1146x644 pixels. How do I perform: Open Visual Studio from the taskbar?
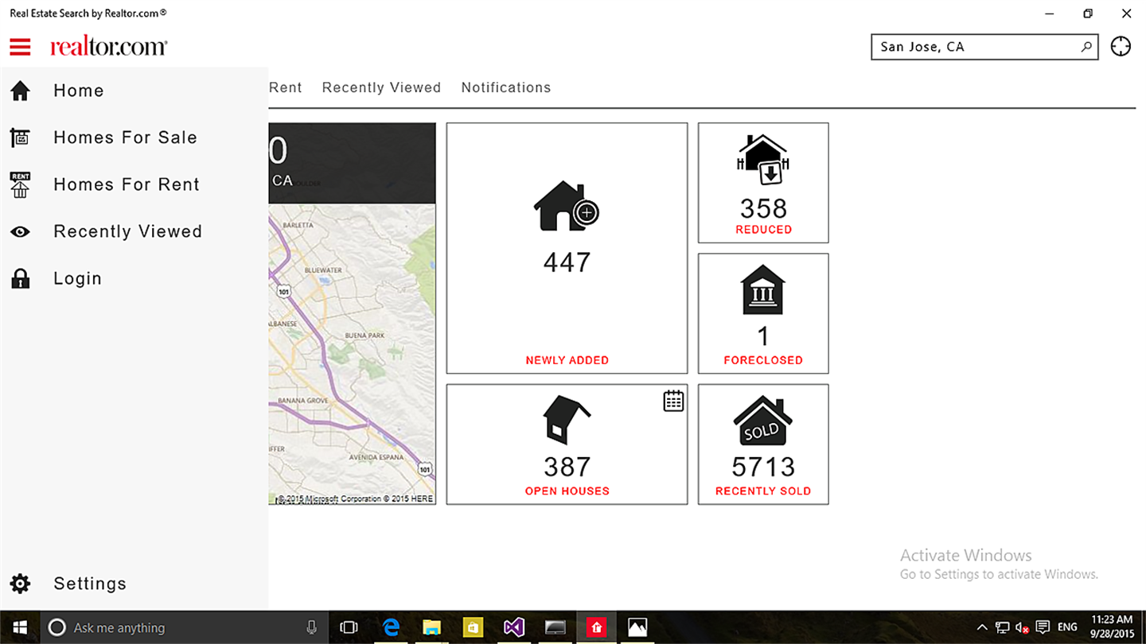click(x=514, y=627)
